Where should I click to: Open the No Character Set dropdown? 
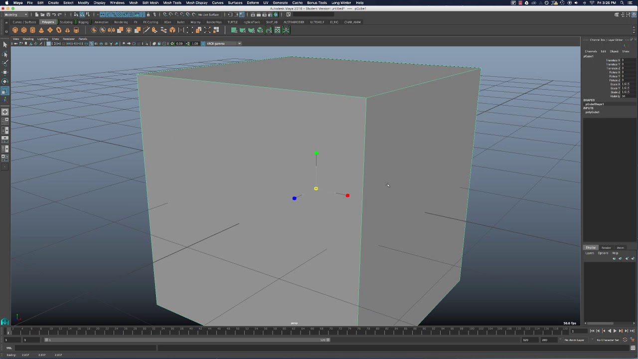coord(608,340)
